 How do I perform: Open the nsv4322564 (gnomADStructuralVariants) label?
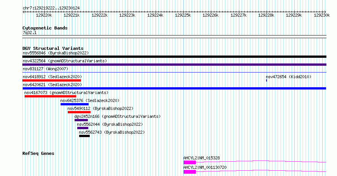[65, 61]
